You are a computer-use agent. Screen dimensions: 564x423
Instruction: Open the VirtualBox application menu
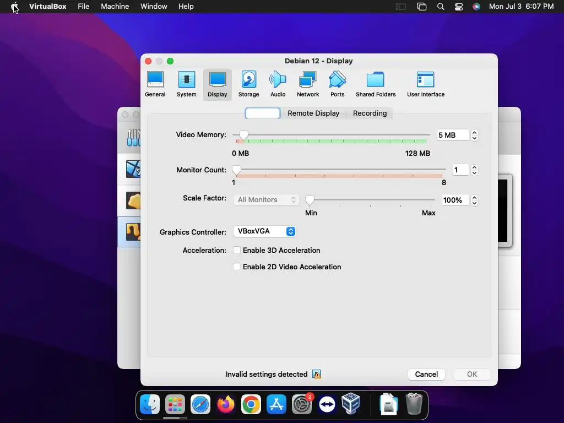[47, 7]
